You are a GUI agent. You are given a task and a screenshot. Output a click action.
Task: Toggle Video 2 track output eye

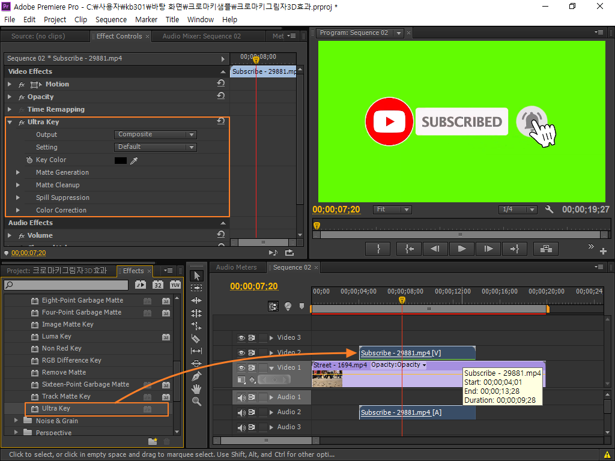(241, 352)
